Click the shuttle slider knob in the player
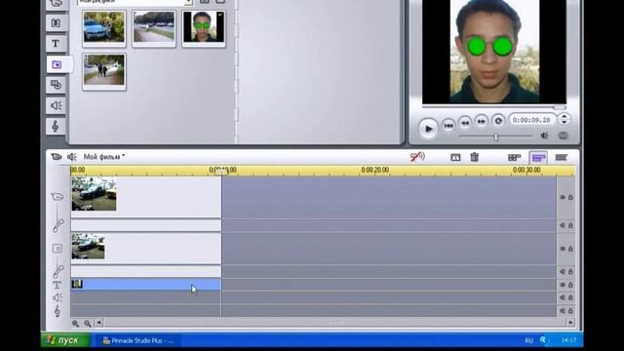The image size is (624, 351). 496,136
